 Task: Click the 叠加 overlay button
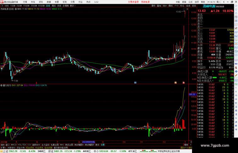point(159,6)
